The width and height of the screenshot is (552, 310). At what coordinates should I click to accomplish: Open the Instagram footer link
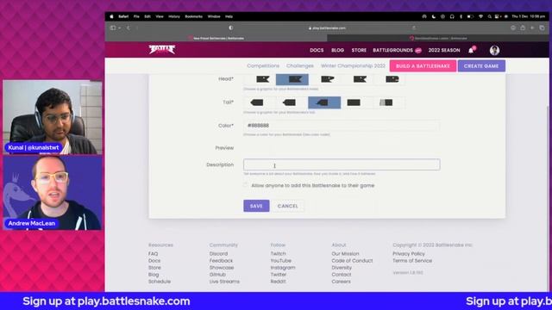(x=283, y=268)
